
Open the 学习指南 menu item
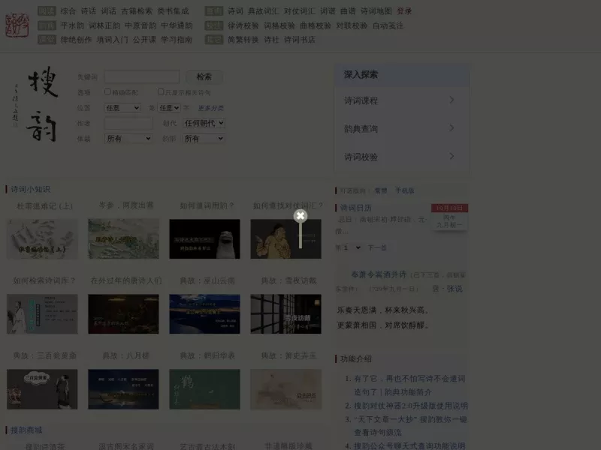click(x=177, y=40)
